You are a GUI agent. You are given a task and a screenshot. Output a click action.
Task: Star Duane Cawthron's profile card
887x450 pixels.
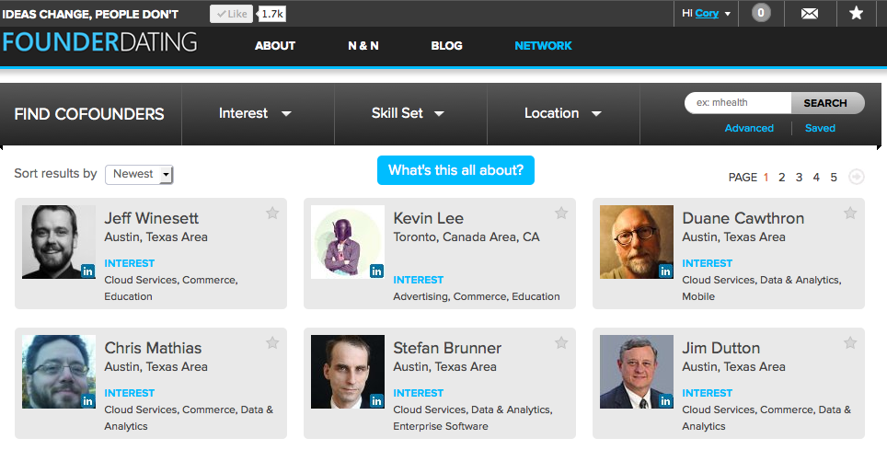point(850,213)
